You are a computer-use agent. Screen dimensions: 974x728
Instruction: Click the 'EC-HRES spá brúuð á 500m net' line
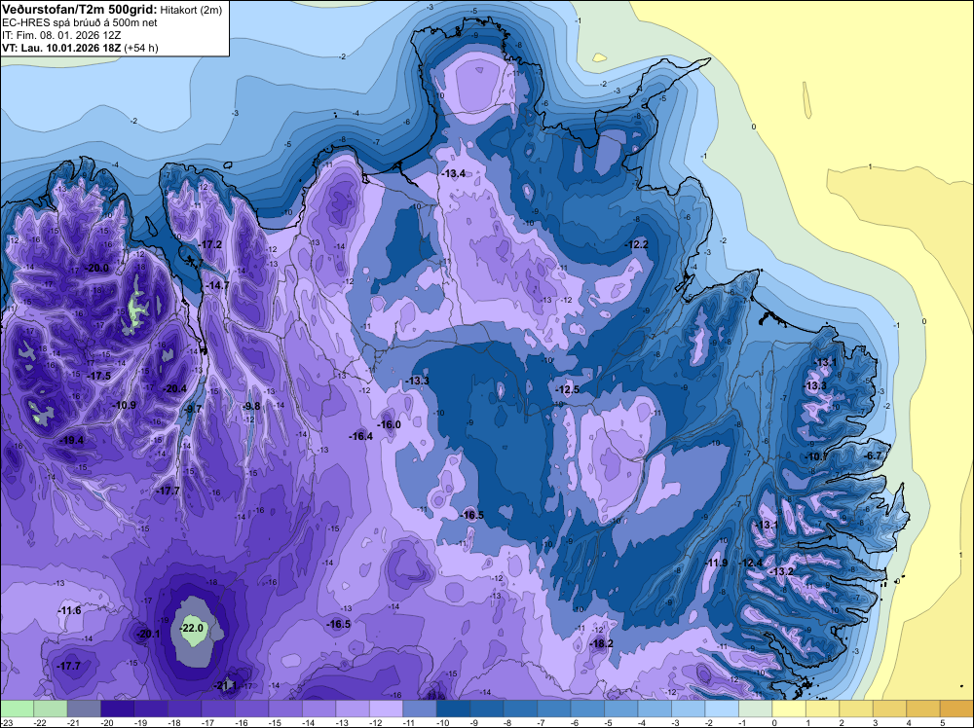(80, 22)
